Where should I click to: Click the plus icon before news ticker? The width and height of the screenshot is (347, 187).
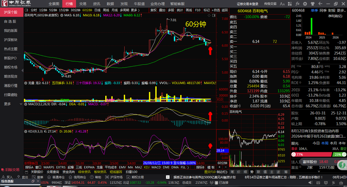point(168,177)
